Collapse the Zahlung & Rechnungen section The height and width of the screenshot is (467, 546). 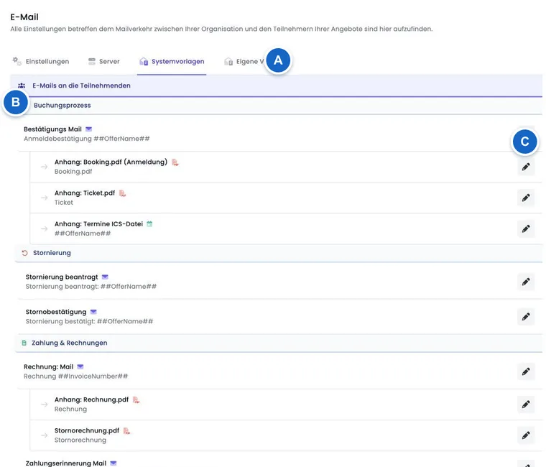tap(279, 343)
